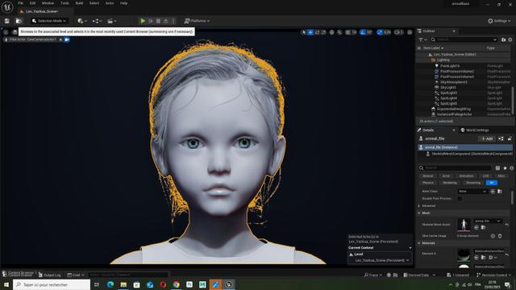Screen dimensions: 516x290
Task: Click the Unreal Engine logo icon
Action: (7, 7)
